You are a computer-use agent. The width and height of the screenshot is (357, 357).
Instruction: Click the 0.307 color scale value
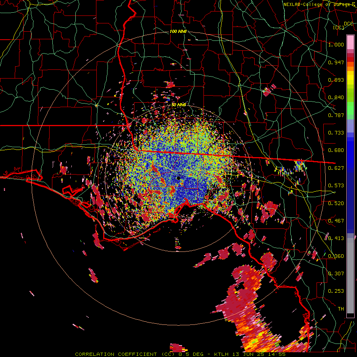click(x=336, y=274)
